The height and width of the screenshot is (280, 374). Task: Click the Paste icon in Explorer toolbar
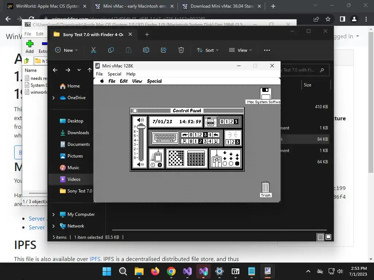(128, 50)
